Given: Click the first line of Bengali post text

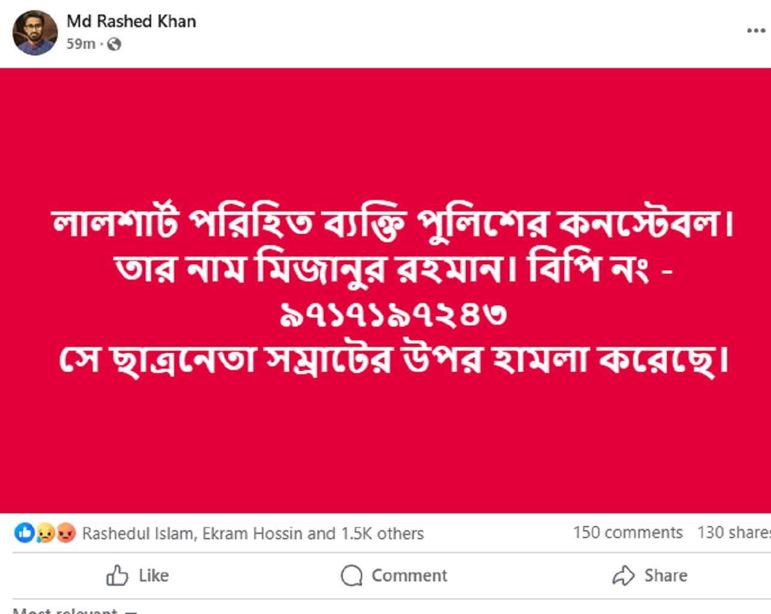Looking at the screenshot, I should 392,224.
